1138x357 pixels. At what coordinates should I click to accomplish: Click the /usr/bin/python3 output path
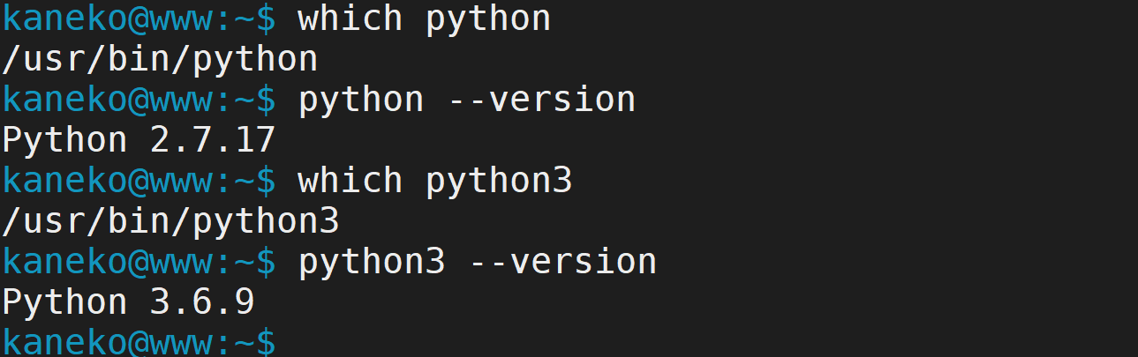pos(170,221)
